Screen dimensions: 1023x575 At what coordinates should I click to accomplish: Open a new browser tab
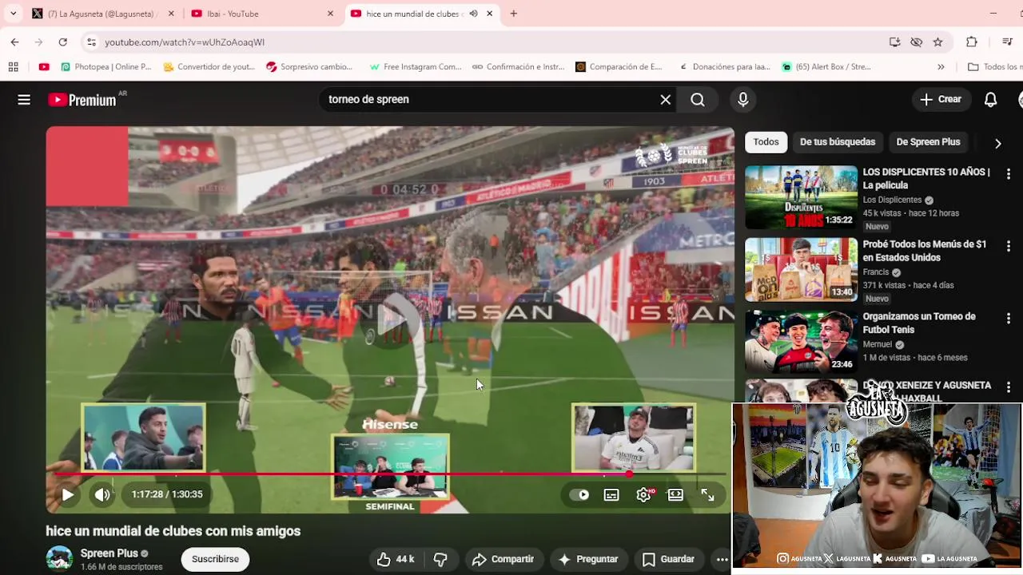pyautogui.click(x=514, y=14)
